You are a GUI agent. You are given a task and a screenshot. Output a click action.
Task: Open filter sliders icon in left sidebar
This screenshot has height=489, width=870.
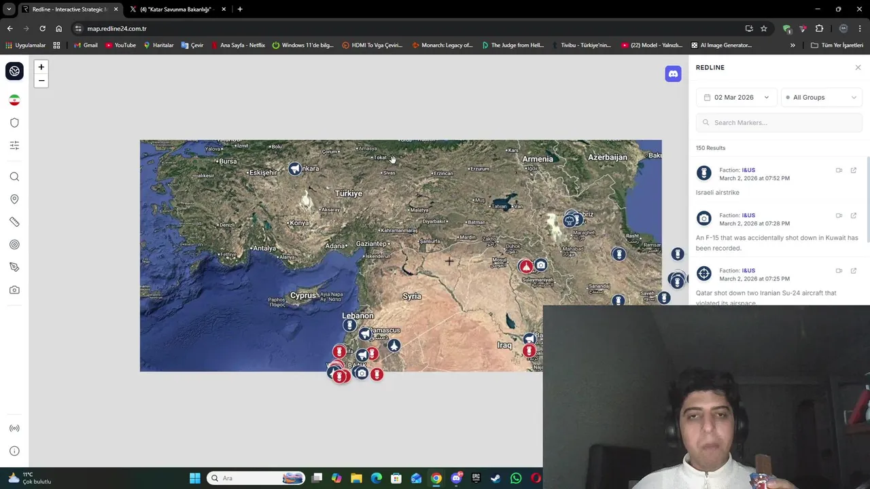coord(14,145)
